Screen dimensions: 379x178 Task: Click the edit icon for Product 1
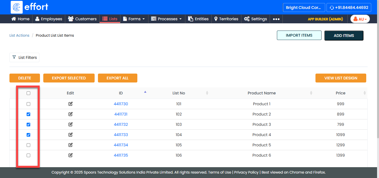pyautogui.click(x=70, y=104)
